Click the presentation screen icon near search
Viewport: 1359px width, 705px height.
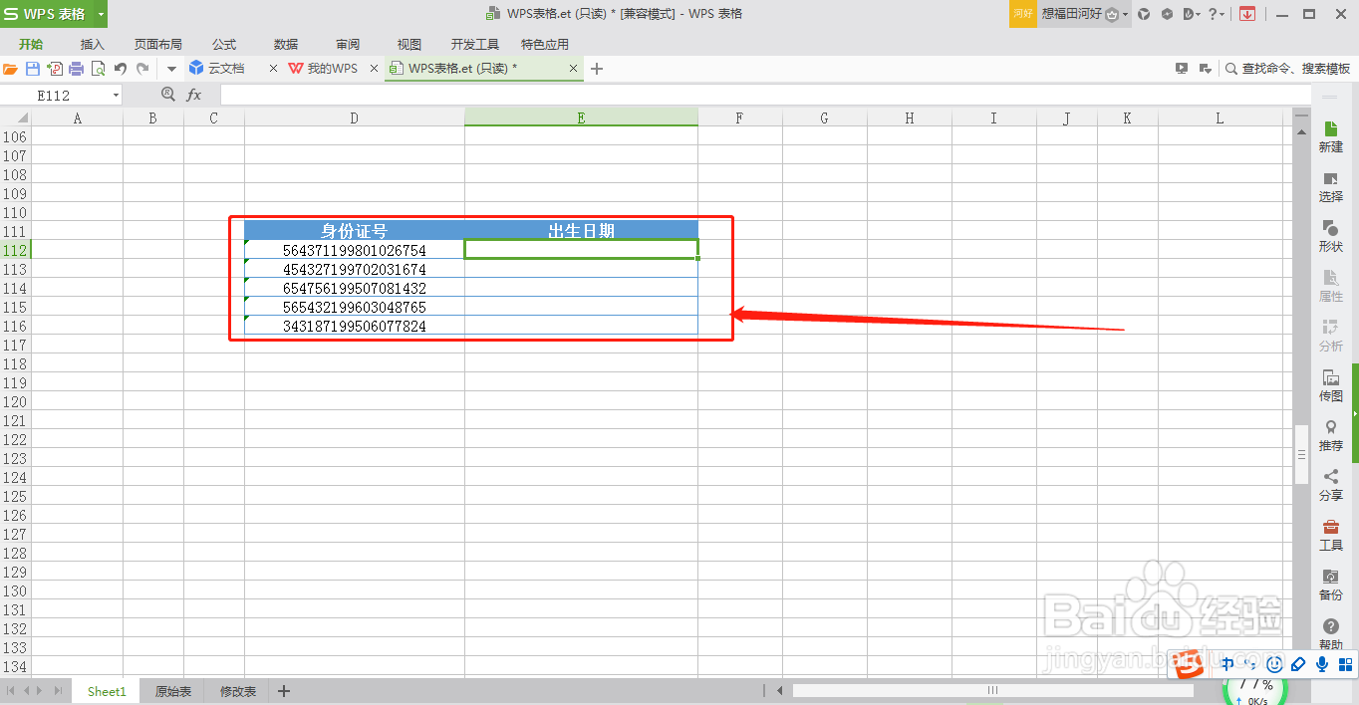1182,69
